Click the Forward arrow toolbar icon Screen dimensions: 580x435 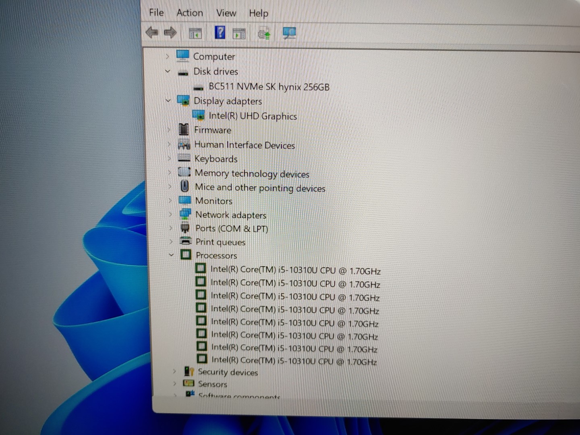170,33
